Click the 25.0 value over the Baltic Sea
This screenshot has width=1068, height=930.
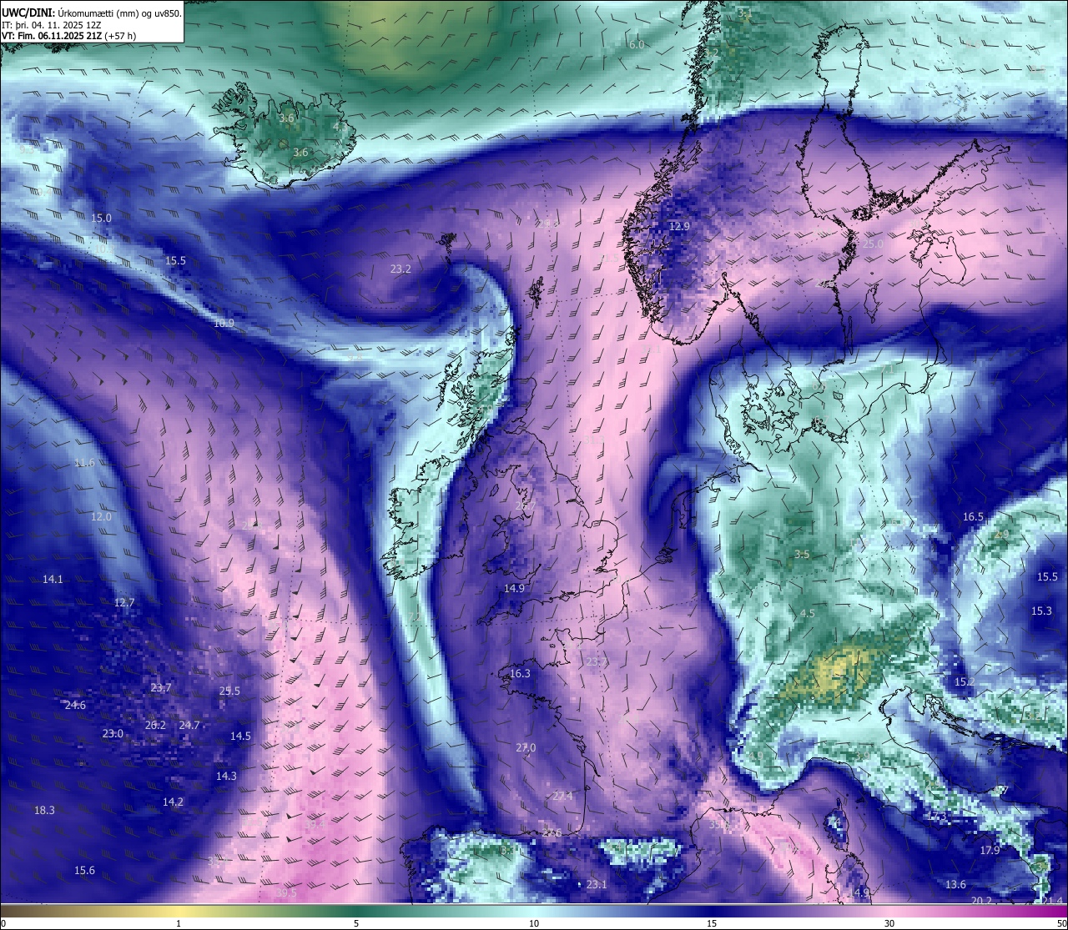coord(873,244)
